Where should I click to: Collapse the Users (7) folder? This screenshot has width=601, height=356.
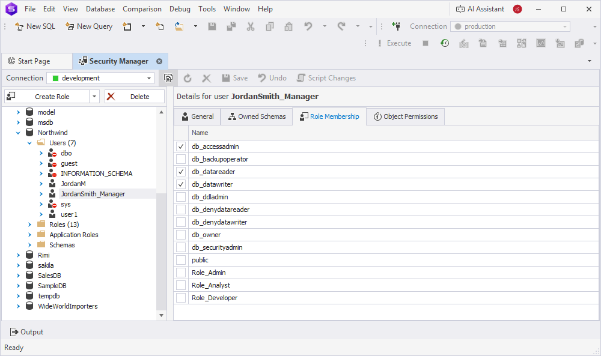click(x=29, y=142)
